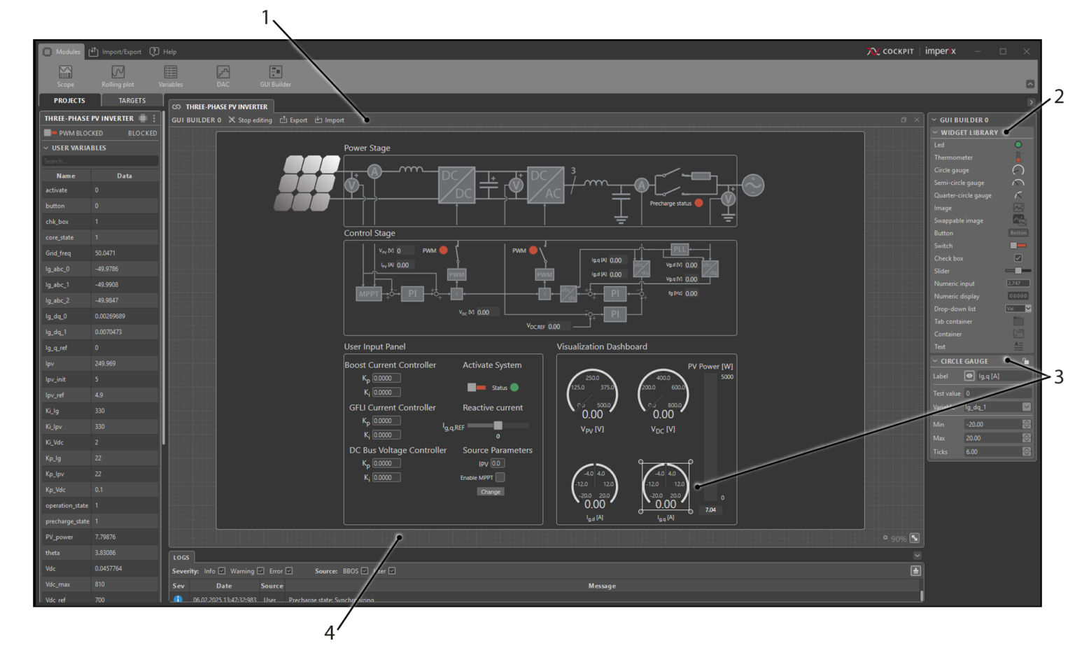Toggle the Label visibility eye in Circle Gauge

(969, 376)
